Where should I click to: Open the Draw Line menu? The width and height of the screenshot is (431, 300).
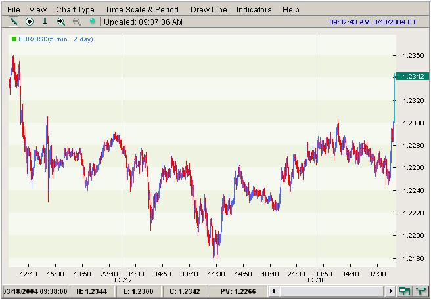[x=209, y=10]
